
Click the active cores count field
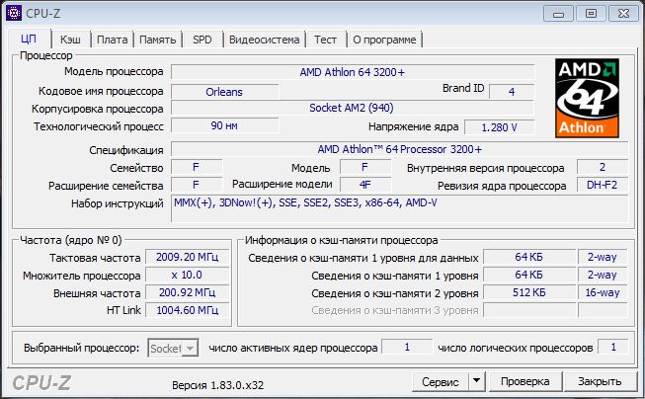tap(407, 348)
